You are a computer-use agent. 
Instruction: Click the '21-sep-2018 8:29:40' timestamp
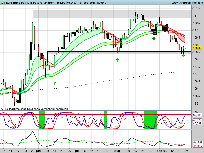pos(93,3)
